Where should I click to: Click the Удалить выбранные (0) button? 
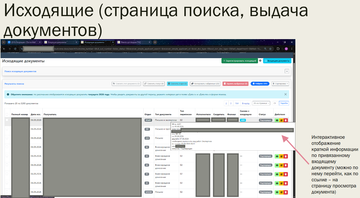pos(235,84)
